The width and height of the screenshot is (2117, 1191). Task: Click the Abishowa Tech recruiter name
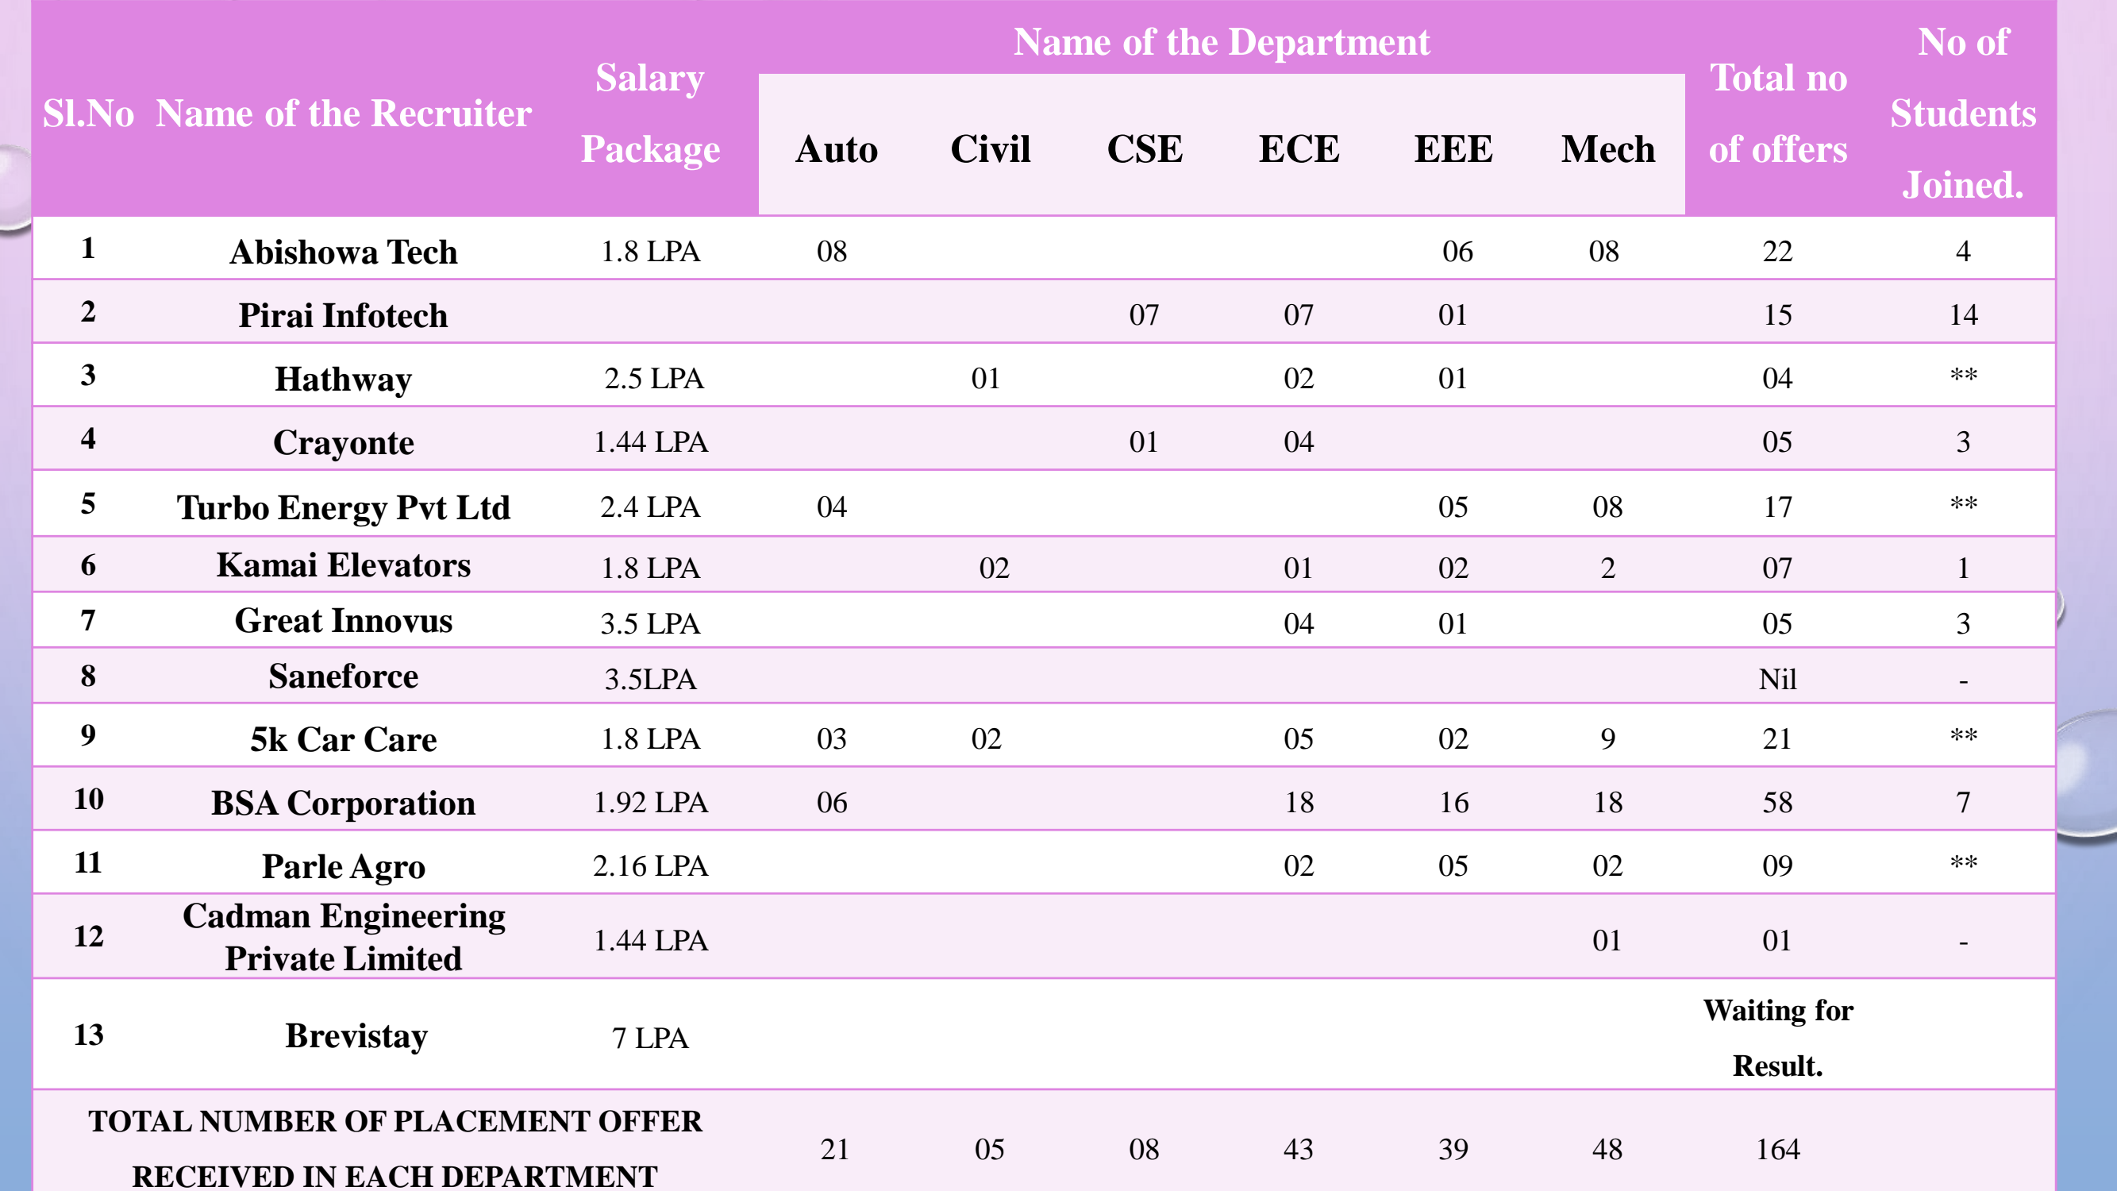(x=343, y=252)
